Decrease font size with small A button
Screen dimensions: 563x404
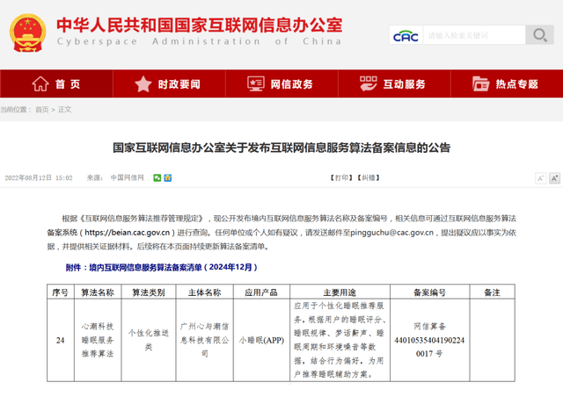coord(539,177)
